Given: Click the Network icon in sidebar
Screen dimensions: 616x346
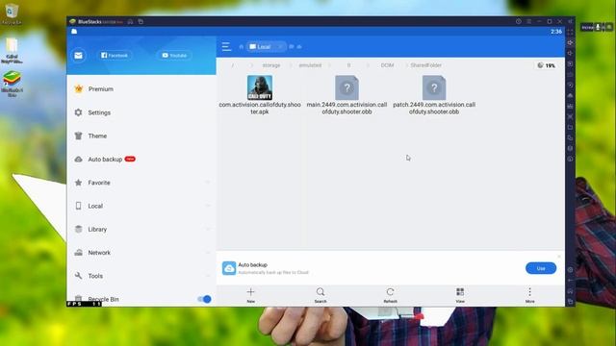Looking at the screenshot, I should click(x=79, y=253).
